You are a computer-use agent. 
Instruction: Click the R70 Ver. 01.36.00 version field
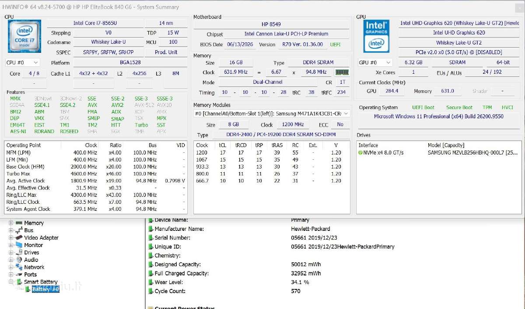(x=303, y=45)
